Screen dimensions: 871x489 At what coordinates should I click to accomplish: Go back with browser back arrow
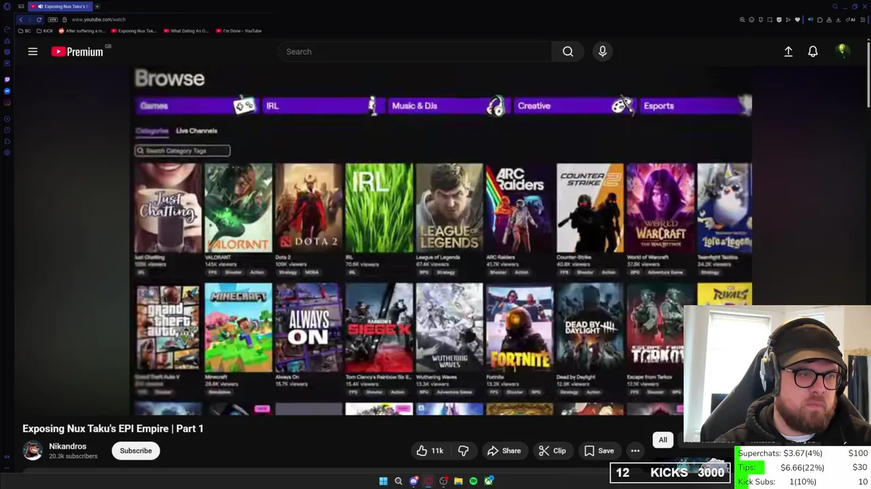coord(20,19)
